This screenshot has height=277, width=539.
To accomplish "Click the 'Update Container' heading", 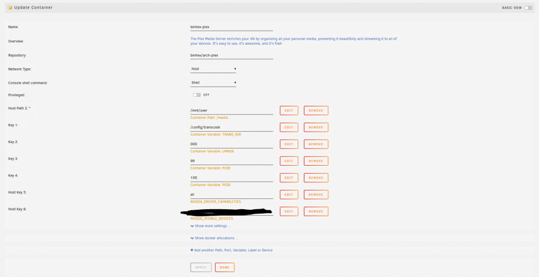I will 33,8.
